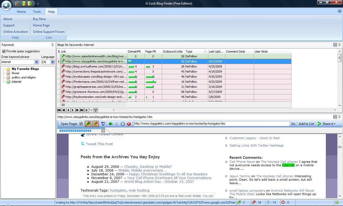Sort by Outbound Links column
Image resolution: width=343 pixels, height=206 pixels.
[x=173, y=51]
